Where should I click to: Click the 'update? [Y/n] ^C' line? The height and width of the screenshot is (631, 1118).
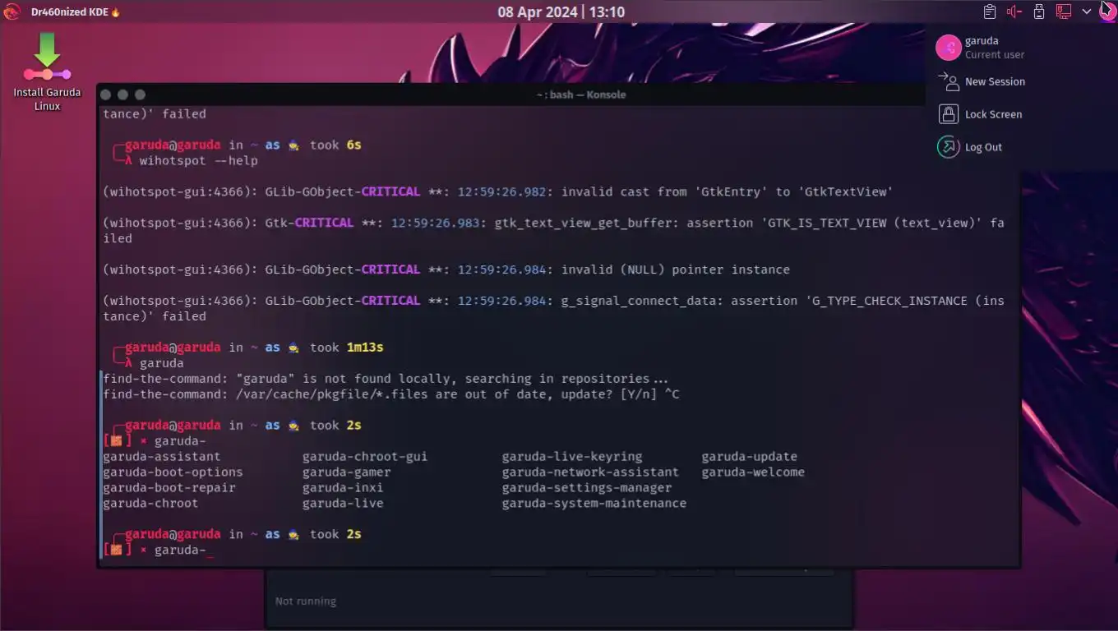click(x=391, y=395)
